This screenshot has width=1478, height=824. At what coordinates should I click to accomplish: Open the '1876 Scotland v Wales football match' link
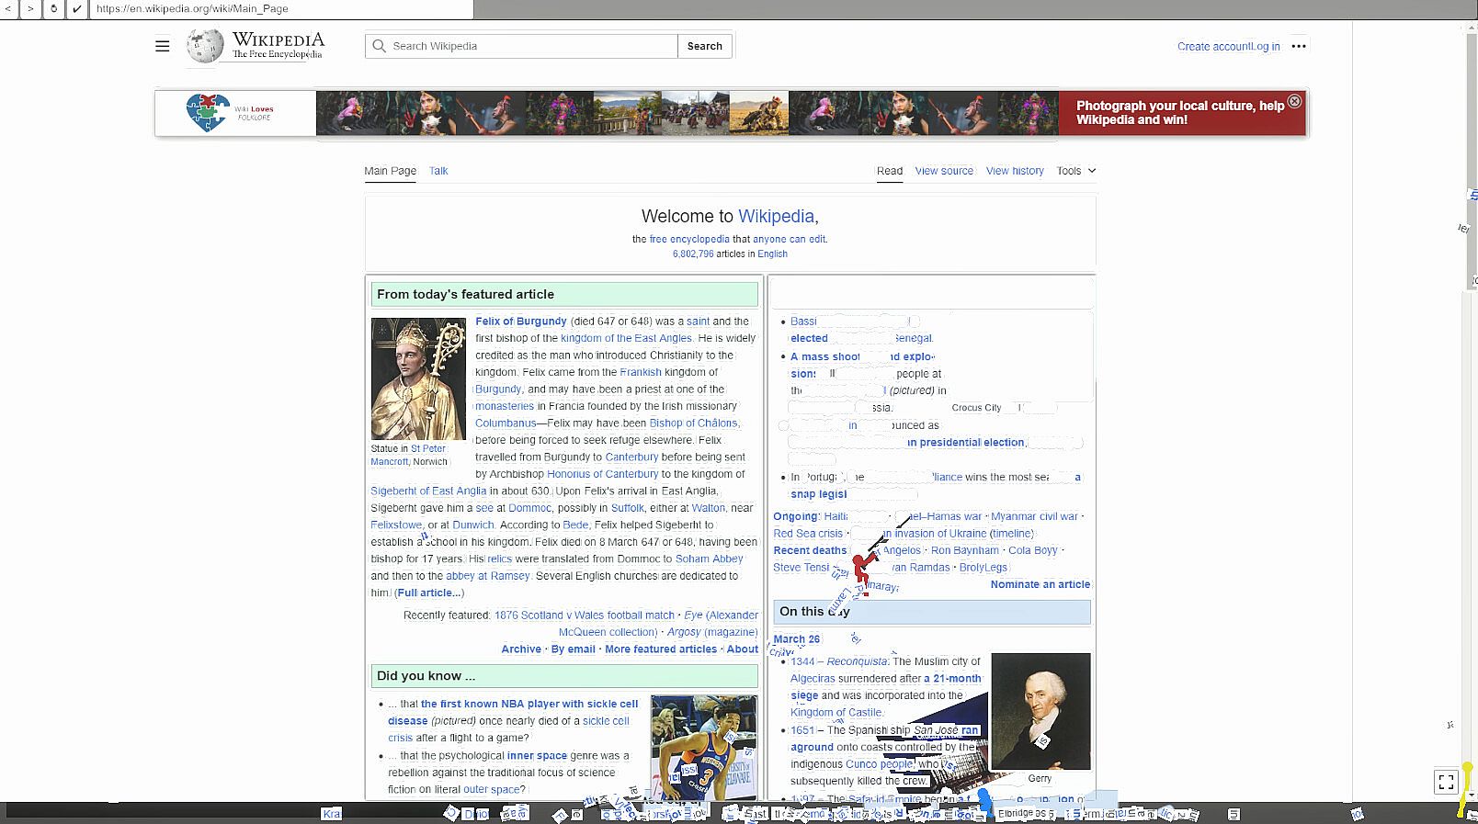click(x=585, y=615)
